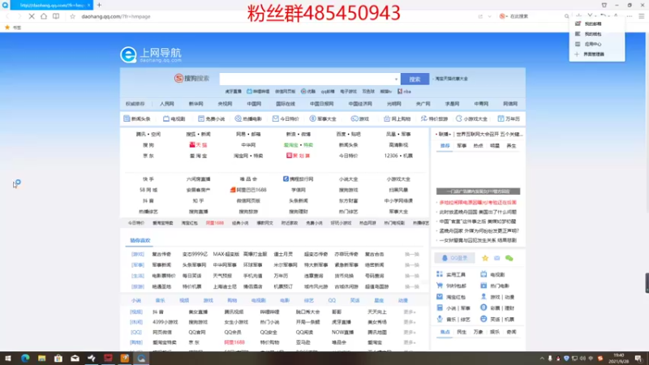
Task: Open the 游戏 category icon link
Action: 359,118
